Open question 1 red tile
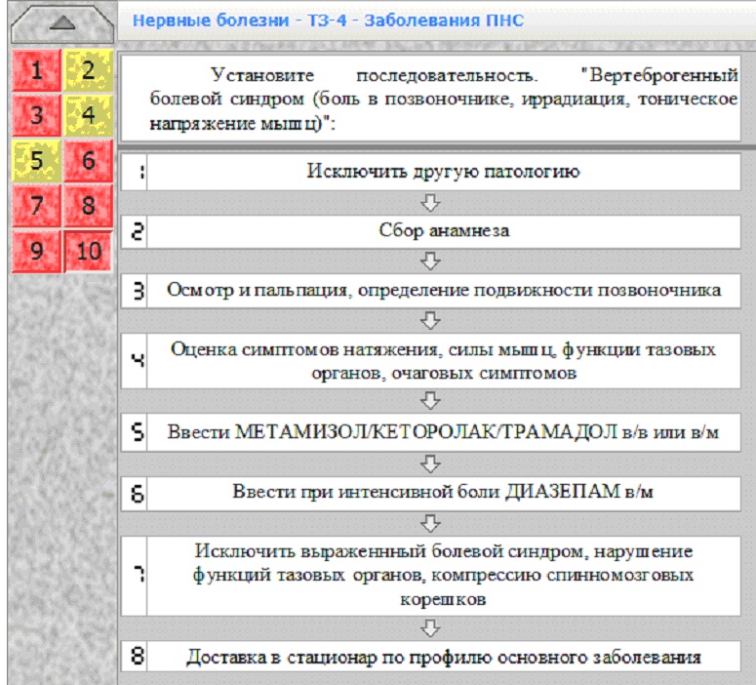 tap(37, 70)
